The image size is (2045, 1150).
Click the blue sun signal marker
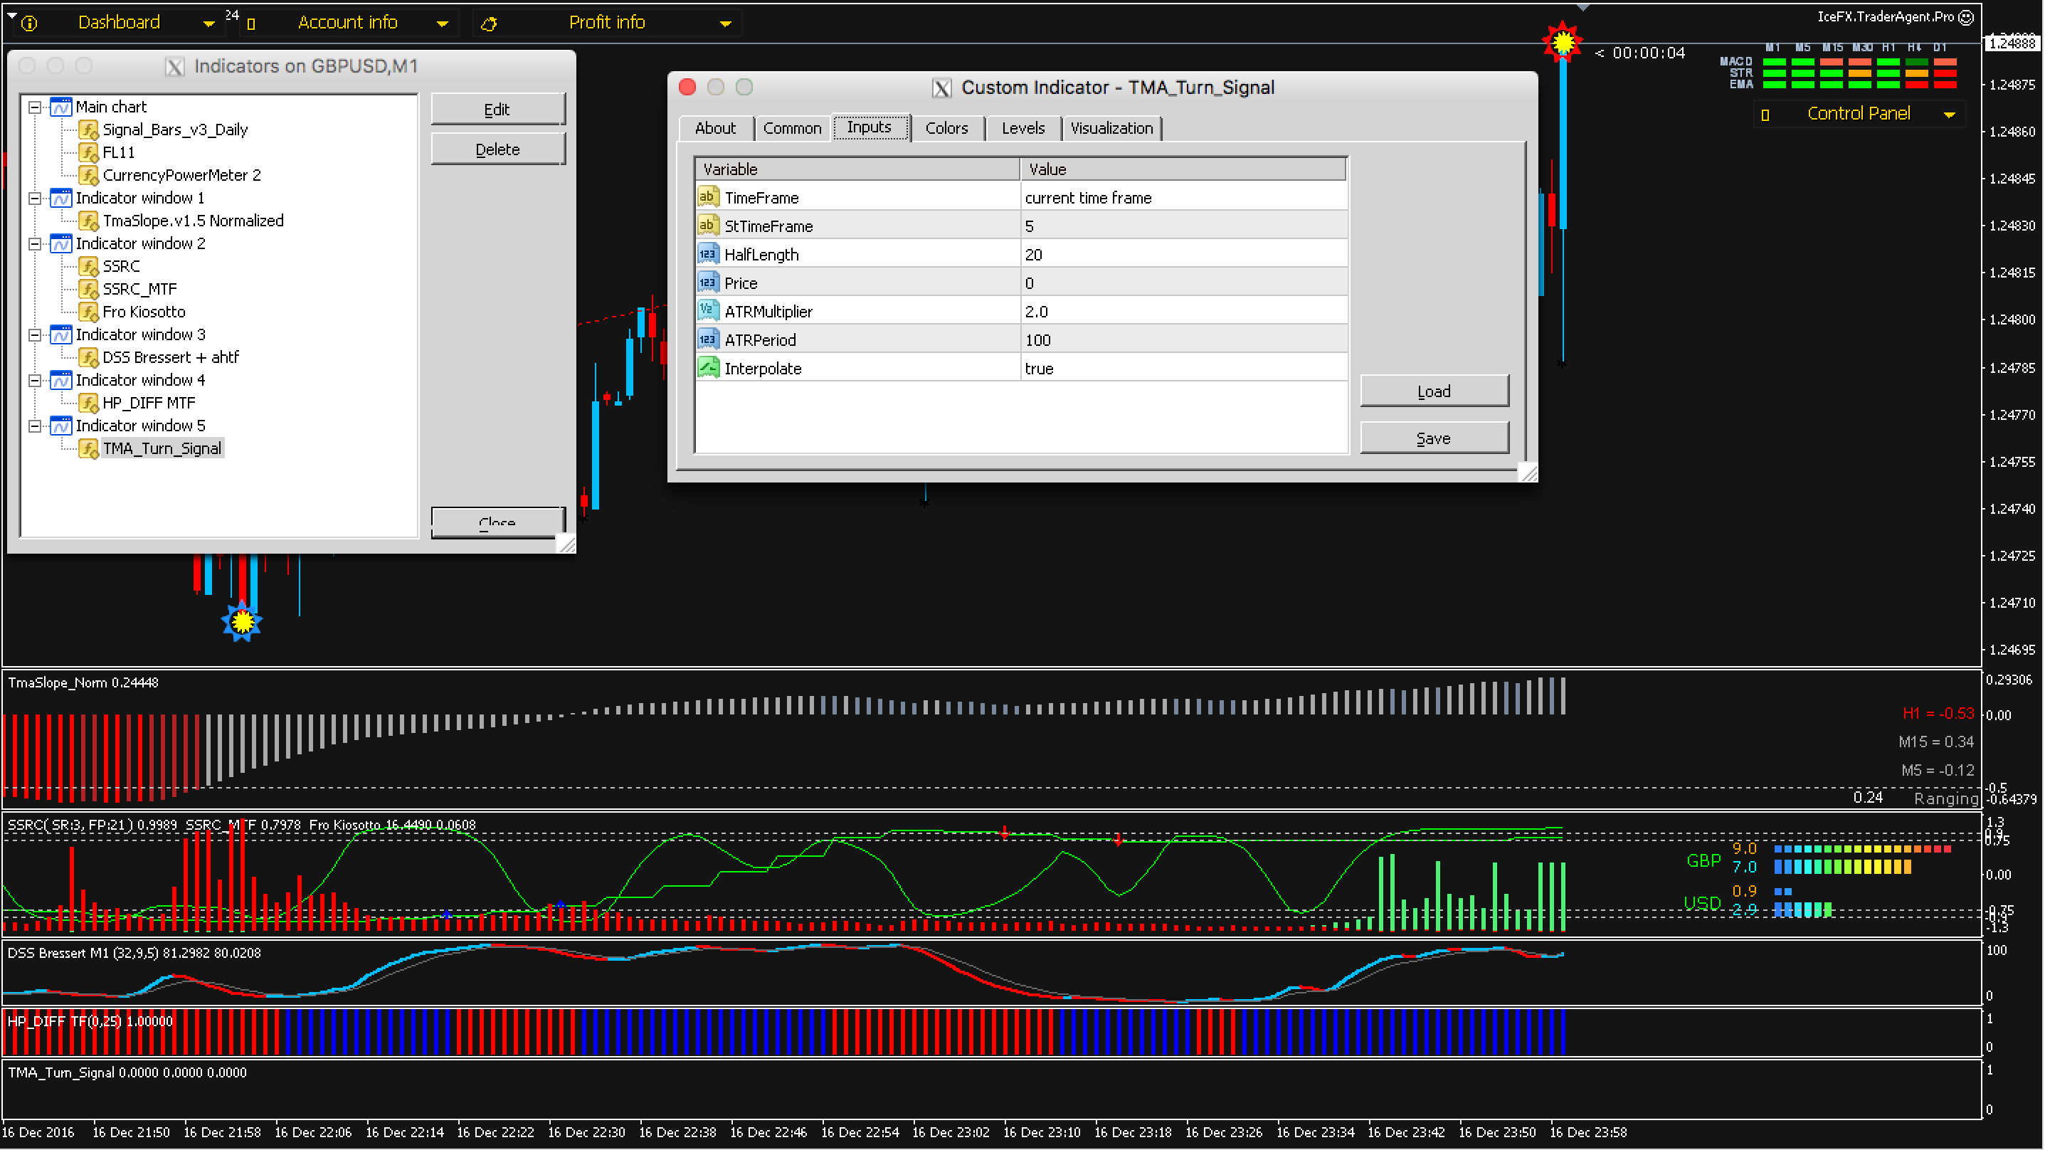(x=242, y=621)
